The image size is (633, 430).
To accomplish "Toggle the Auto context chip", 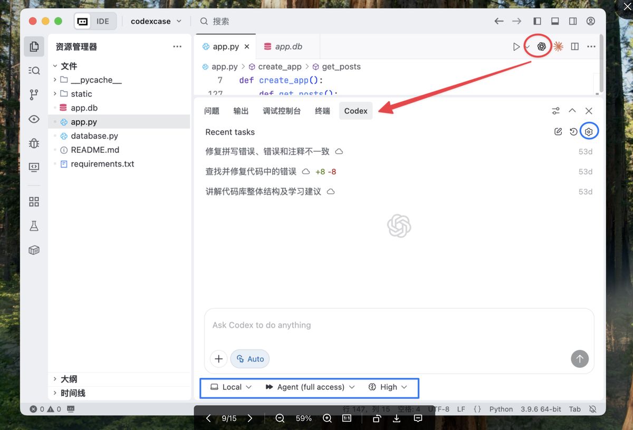I will pos(250,359).
